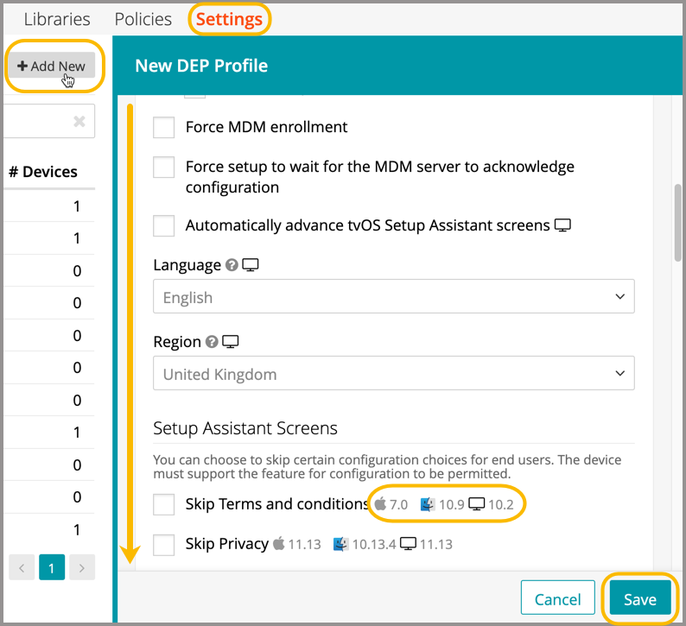Go to next page using right chevron
This screenshot has width=686, height=626.
pos(81,568)
